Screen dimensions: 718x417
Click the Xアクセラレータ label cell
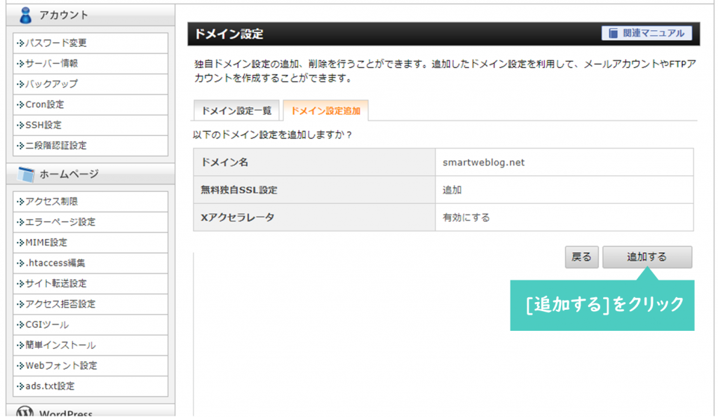(x=314, y=217)
